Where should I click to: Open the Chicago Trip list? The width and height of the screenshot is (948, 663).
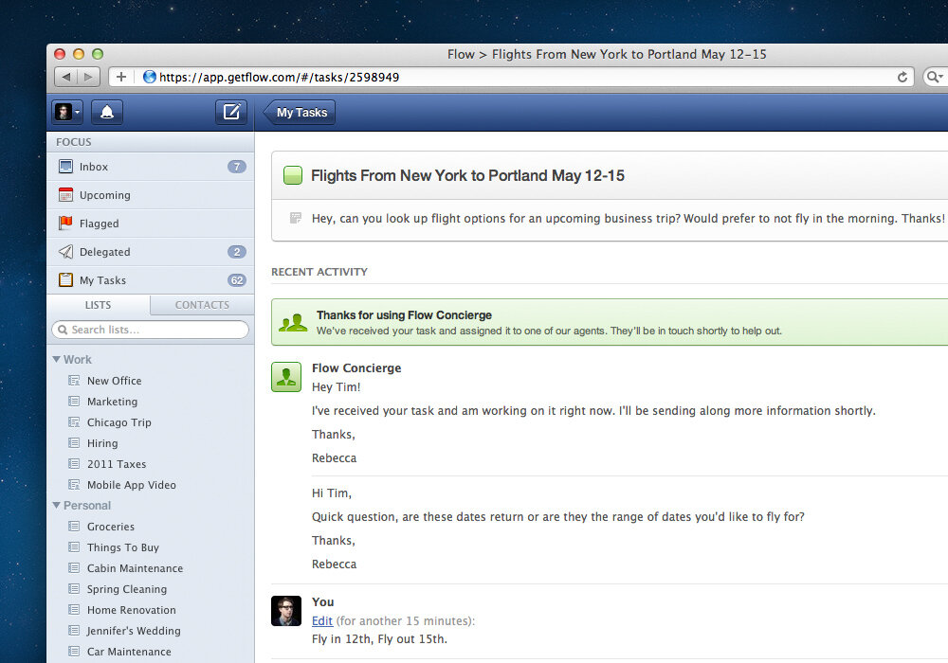pos(118,422)
